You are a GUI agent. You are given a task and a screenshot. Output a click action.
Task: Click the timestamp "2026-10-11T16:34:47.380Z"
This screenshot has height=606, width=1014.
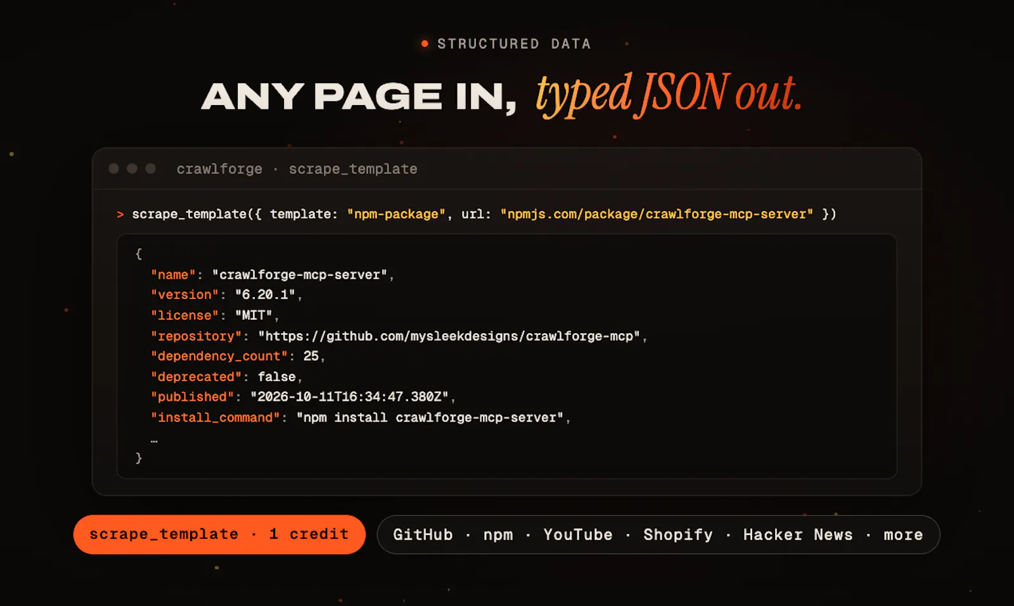click(x=349, y=397)
